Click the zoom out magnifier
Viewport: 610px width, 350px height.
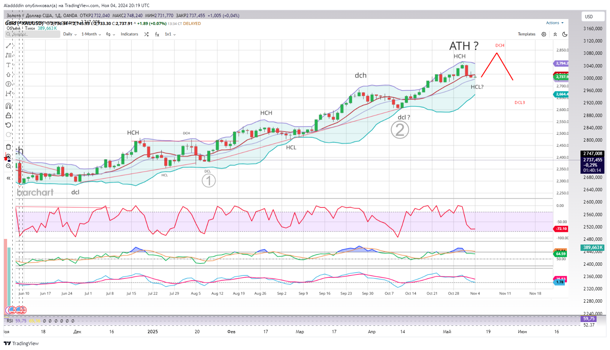pyautogui.click(x=9, y=166)
